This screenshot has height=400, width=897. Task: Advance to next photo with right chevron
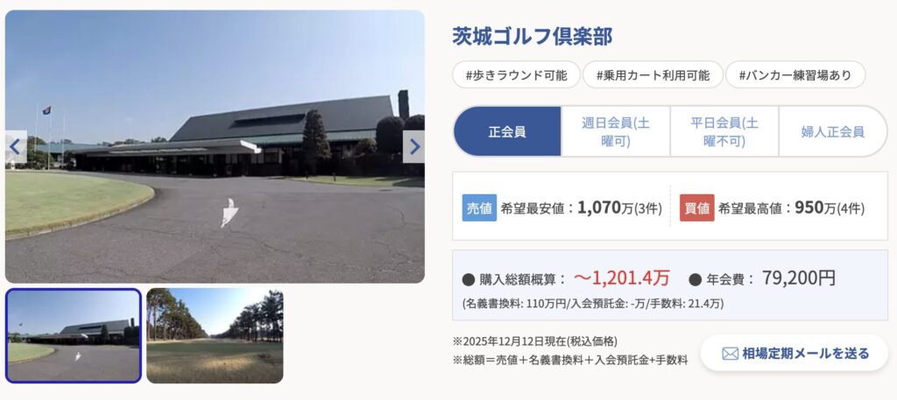pos(413,147)
